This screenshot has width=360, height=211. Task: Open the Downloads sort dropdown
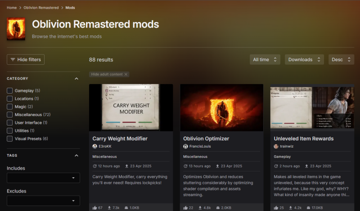[x=305, y=59]
